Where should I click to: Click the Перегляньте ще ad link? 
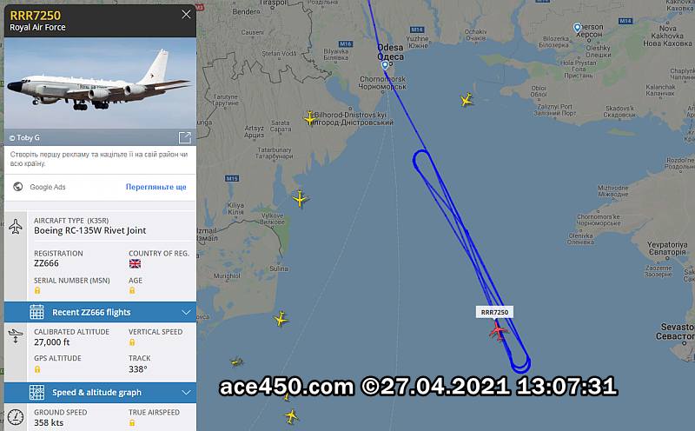pyautogui.click(x=156, y=187)
